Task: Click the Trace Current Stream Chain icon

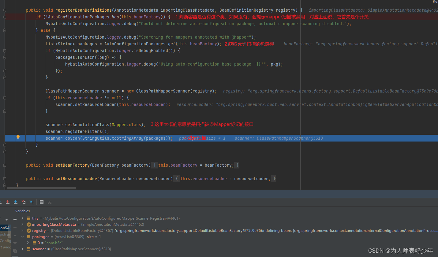Action: tap(50, 202)
